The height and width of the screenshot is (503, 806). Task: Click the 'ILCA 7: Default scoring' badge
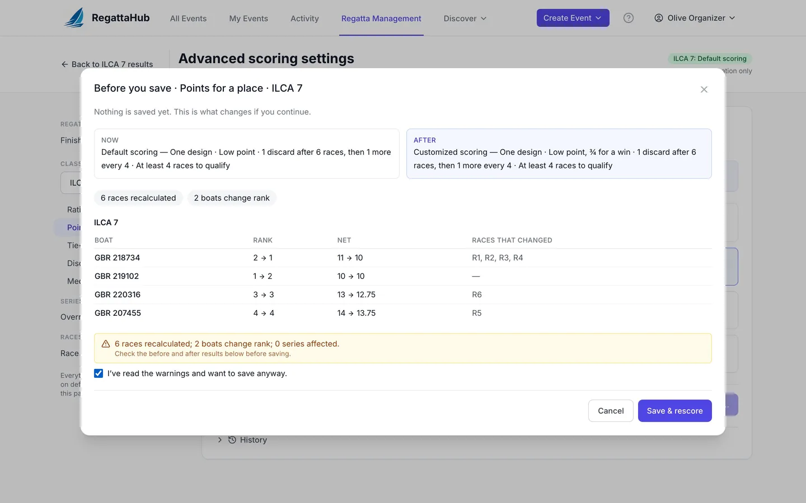tap(710, 59)
